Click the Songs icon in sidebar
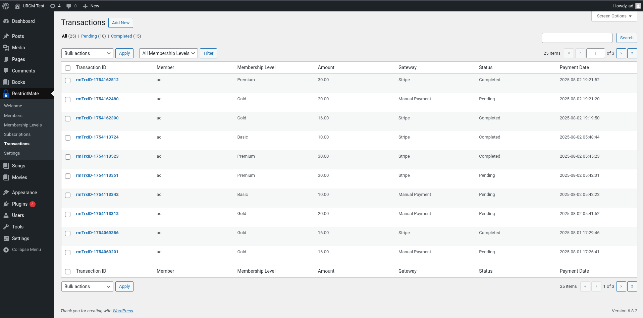This screenshot has width=643, height=318. pyautogui.click(x=6, y=166)
